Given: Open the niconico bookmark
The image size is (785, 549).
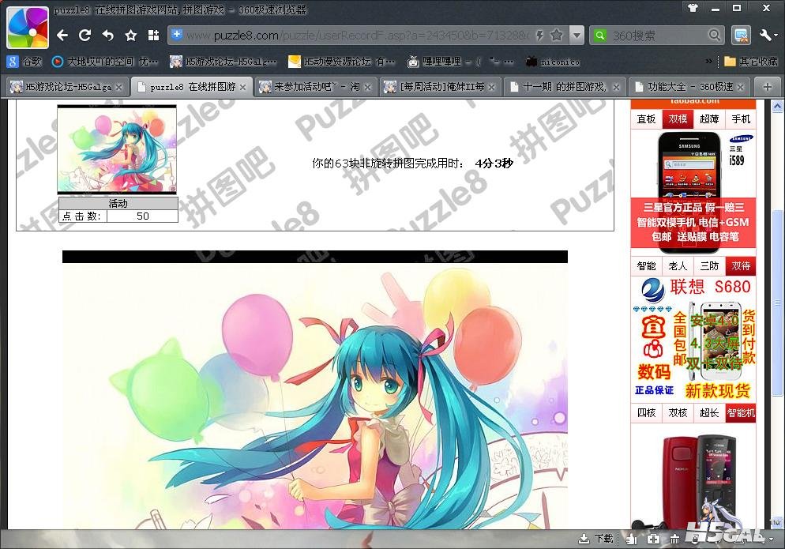Looking at the screenshot, I should 553,62.
